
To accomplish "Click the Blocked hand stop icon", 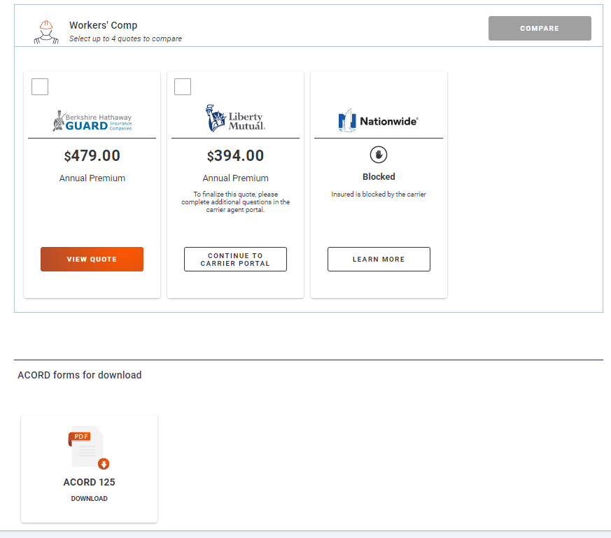I will point(379,155).
